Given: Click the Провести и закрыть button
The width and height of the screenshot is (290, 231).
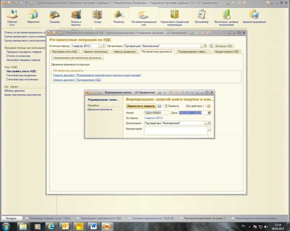Looking at the screenshot, I should click(141, 106).
